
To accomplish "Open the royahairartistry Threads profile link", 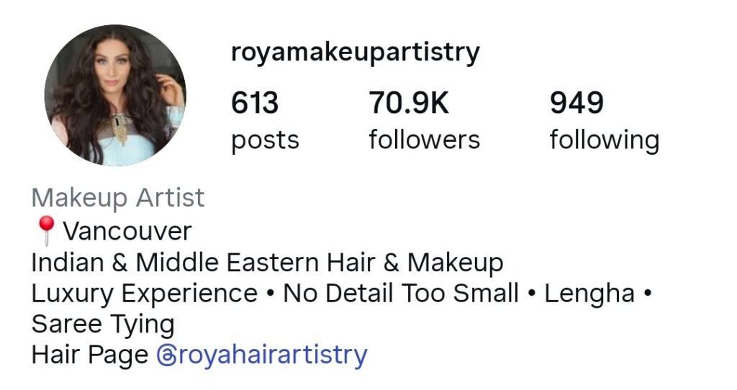I will 262,355.
